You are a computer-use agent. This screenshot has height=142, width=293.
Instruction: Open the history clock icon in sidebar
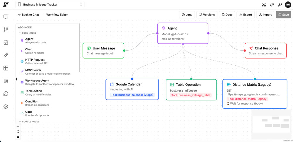click(6, 94)
